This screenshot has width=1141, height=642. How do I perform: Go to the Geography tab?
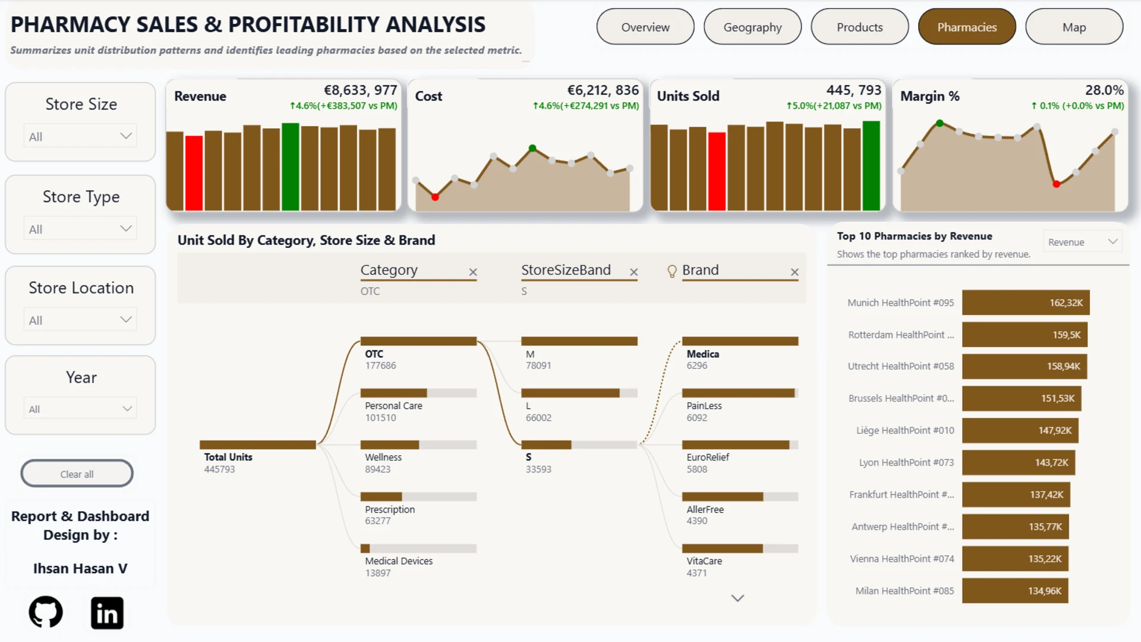click(752, 27)
